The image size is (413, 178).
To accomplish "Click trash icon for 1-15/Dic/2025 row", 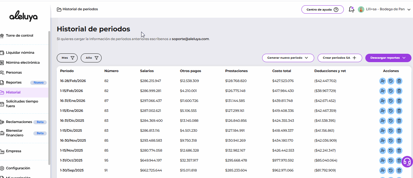I will coord(399,131).
